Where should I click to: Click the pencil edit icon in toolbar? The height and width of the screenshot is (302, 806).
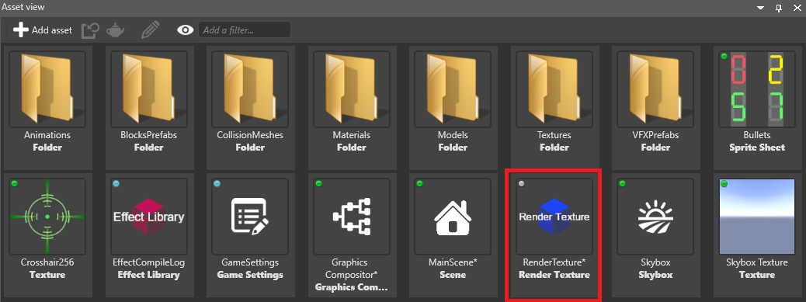click(149, 30)
